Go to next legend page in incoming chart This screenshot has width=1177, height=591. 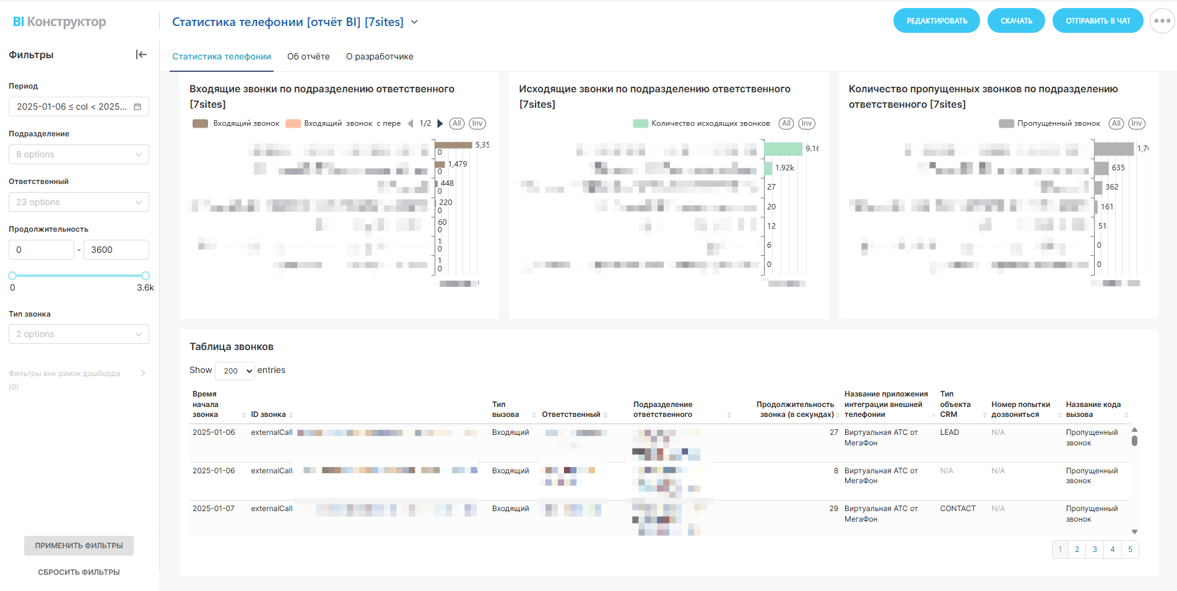440,123
